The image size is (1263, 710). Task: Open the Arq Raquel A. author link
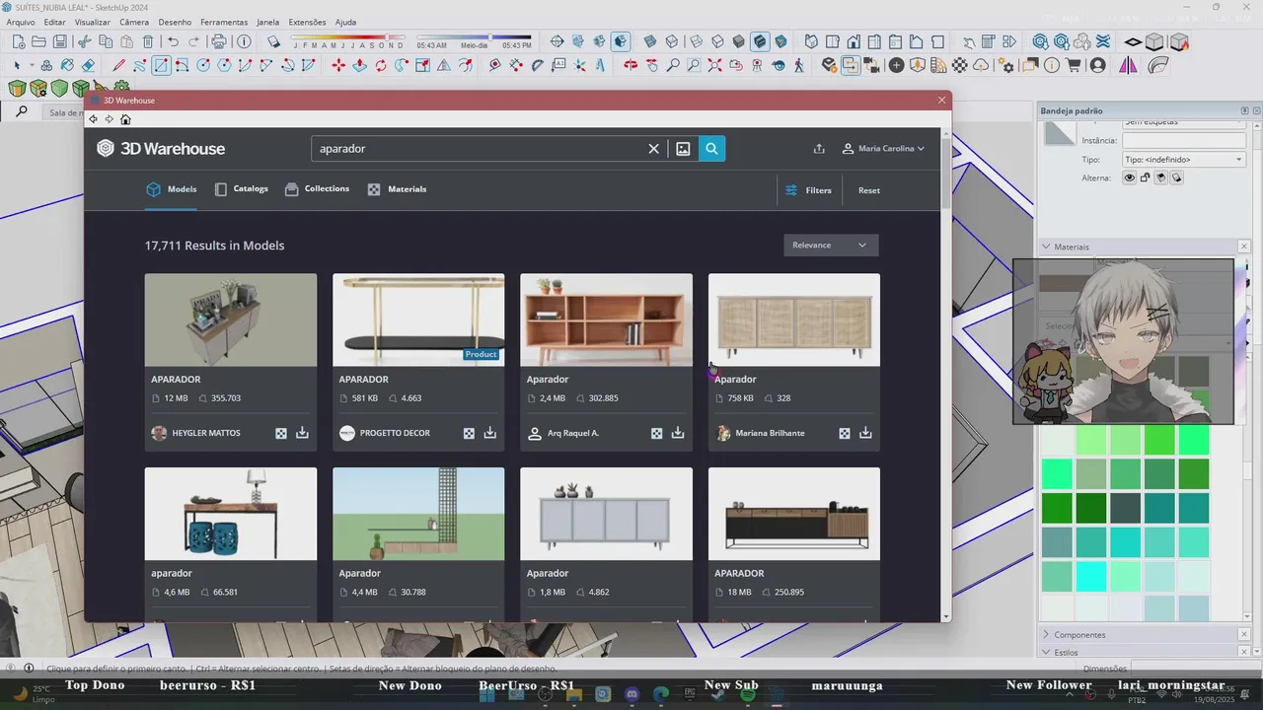point(572,433)
